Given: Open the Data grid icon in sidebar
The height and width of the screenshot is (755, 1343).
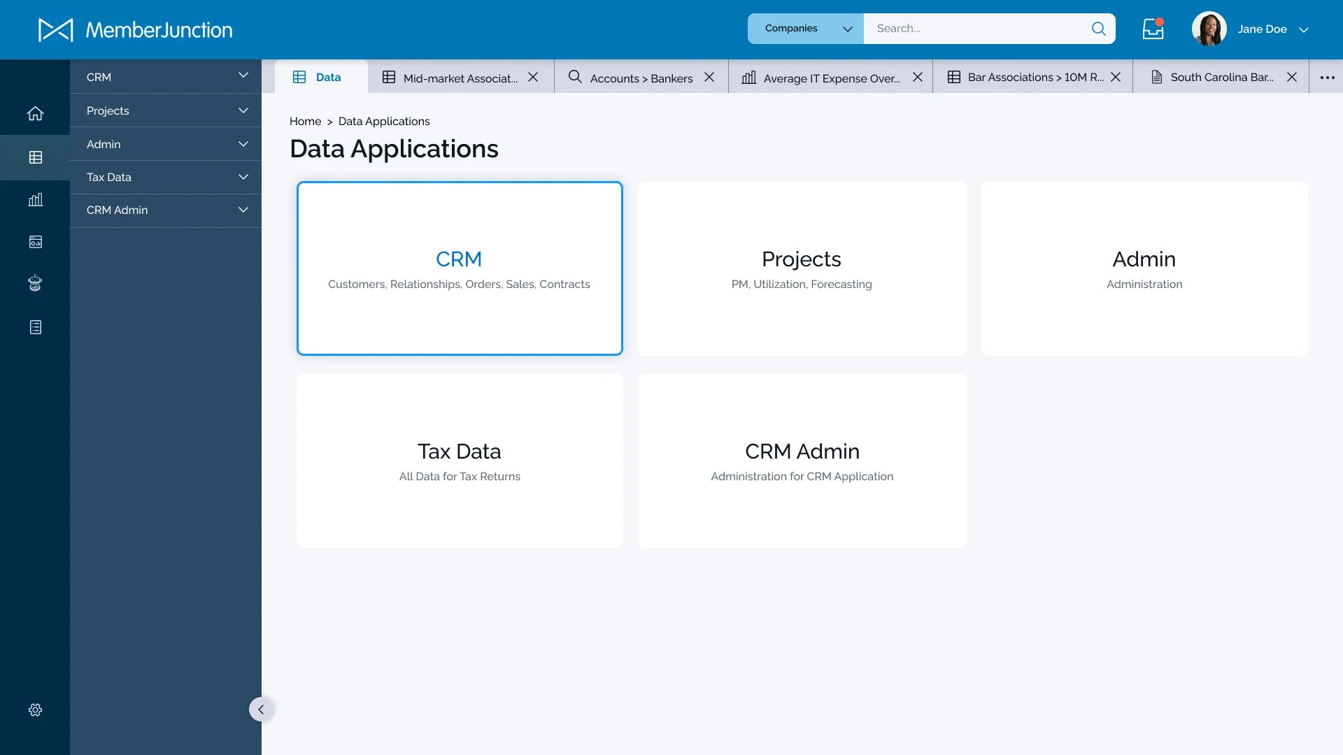Looking at the screenshot, I should (x=35, y=157).
